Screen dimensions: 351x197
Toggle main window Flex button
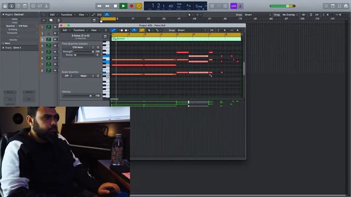tap(99, 15)
